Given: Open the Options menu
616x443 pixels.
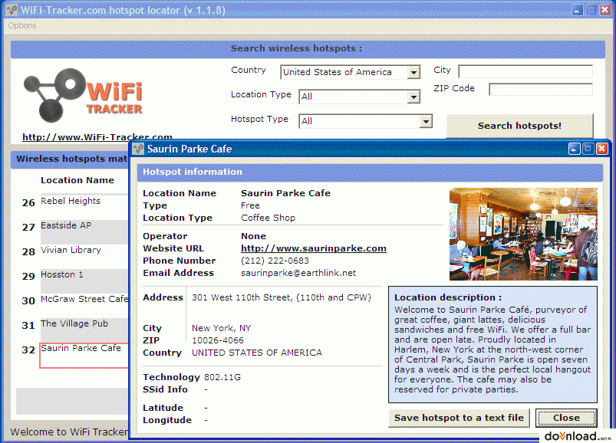Looking at the screenshot, I should pyautogui.click(x=22, y=25).
